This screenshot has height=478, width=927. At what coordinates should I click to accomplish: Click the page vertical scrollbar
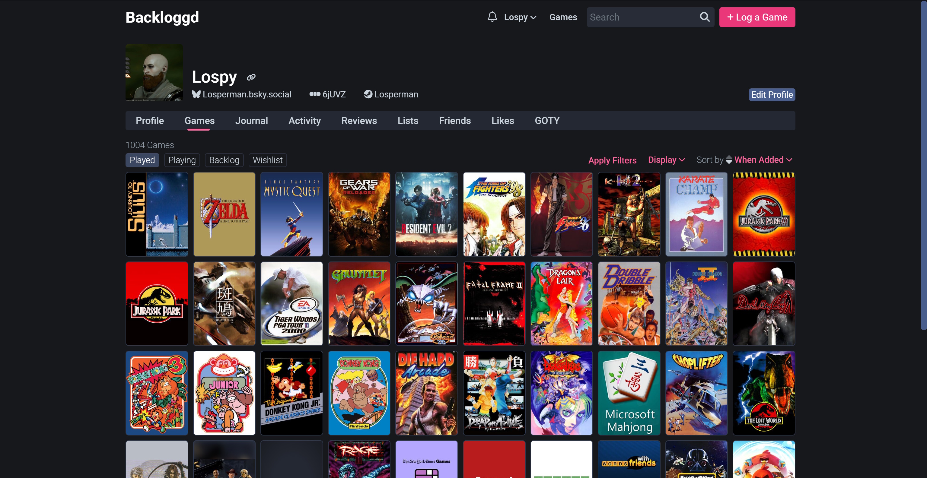click(x=923, y=166)
